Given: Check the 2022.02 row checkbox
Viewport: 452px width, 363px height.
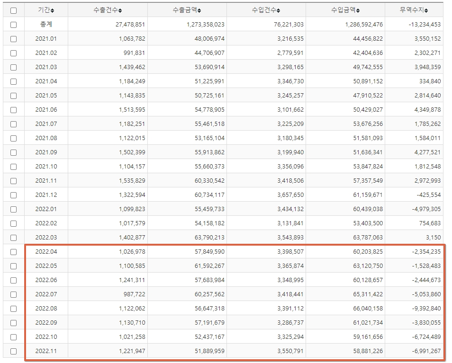Looking at the screenshot, I should point(14,224).
